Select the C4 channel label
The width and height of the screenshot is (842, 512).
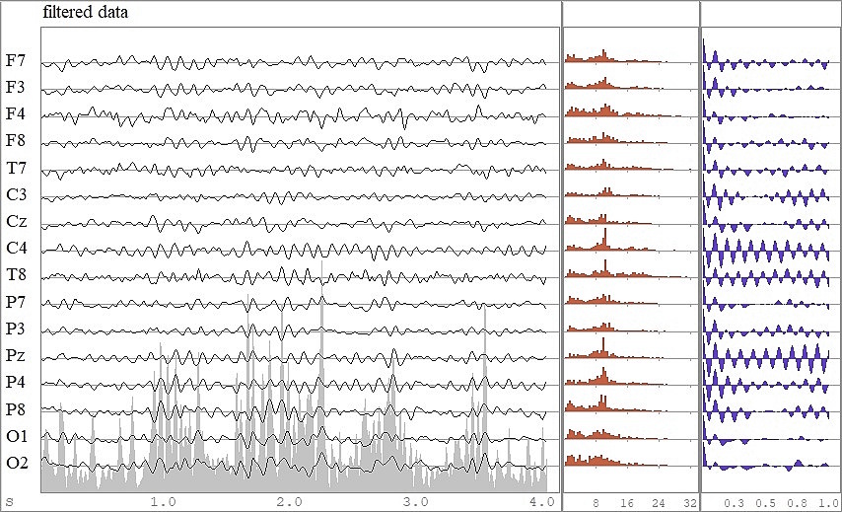click(x=16, y=249)
